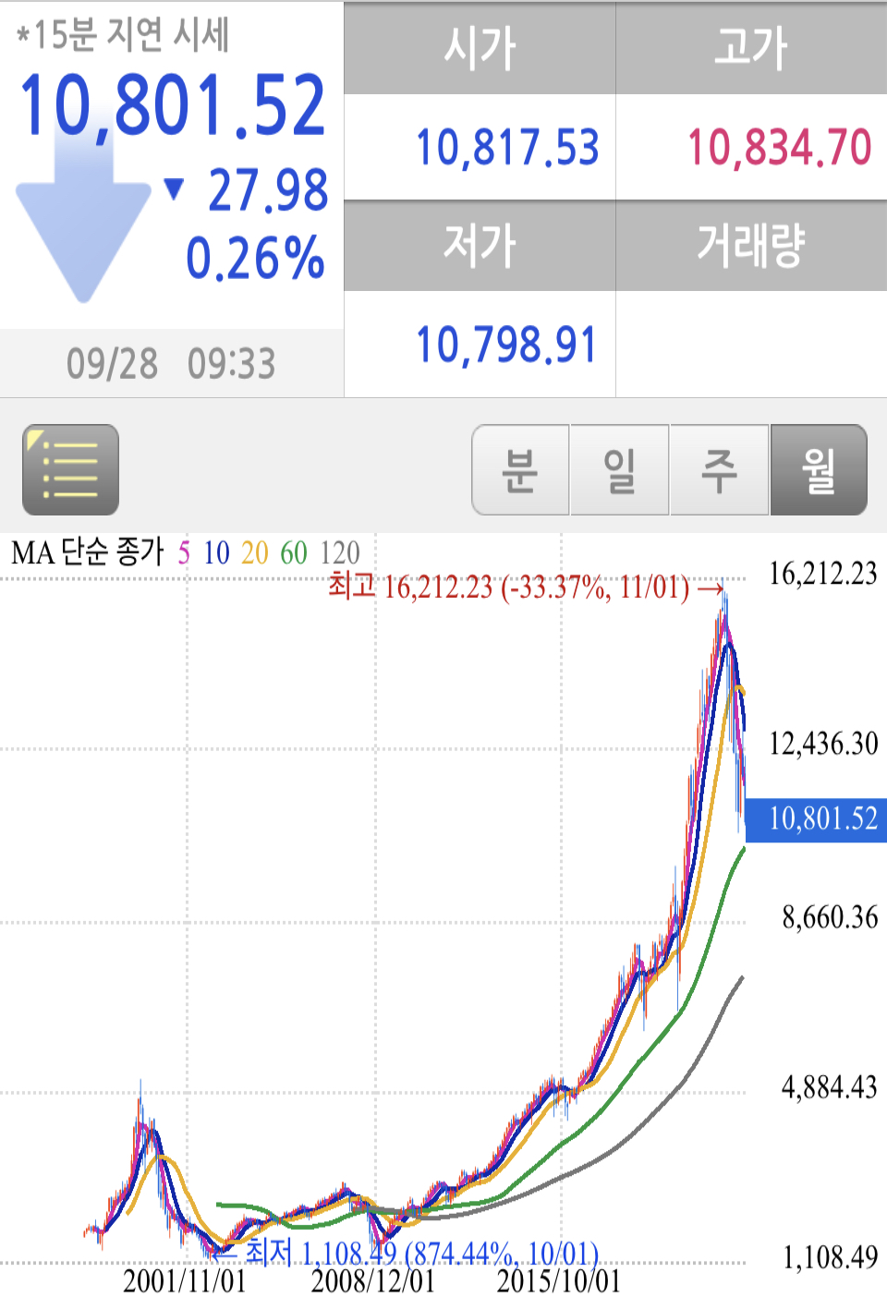
Task: Tap the change amount 27.98
Action: point(268,190)
